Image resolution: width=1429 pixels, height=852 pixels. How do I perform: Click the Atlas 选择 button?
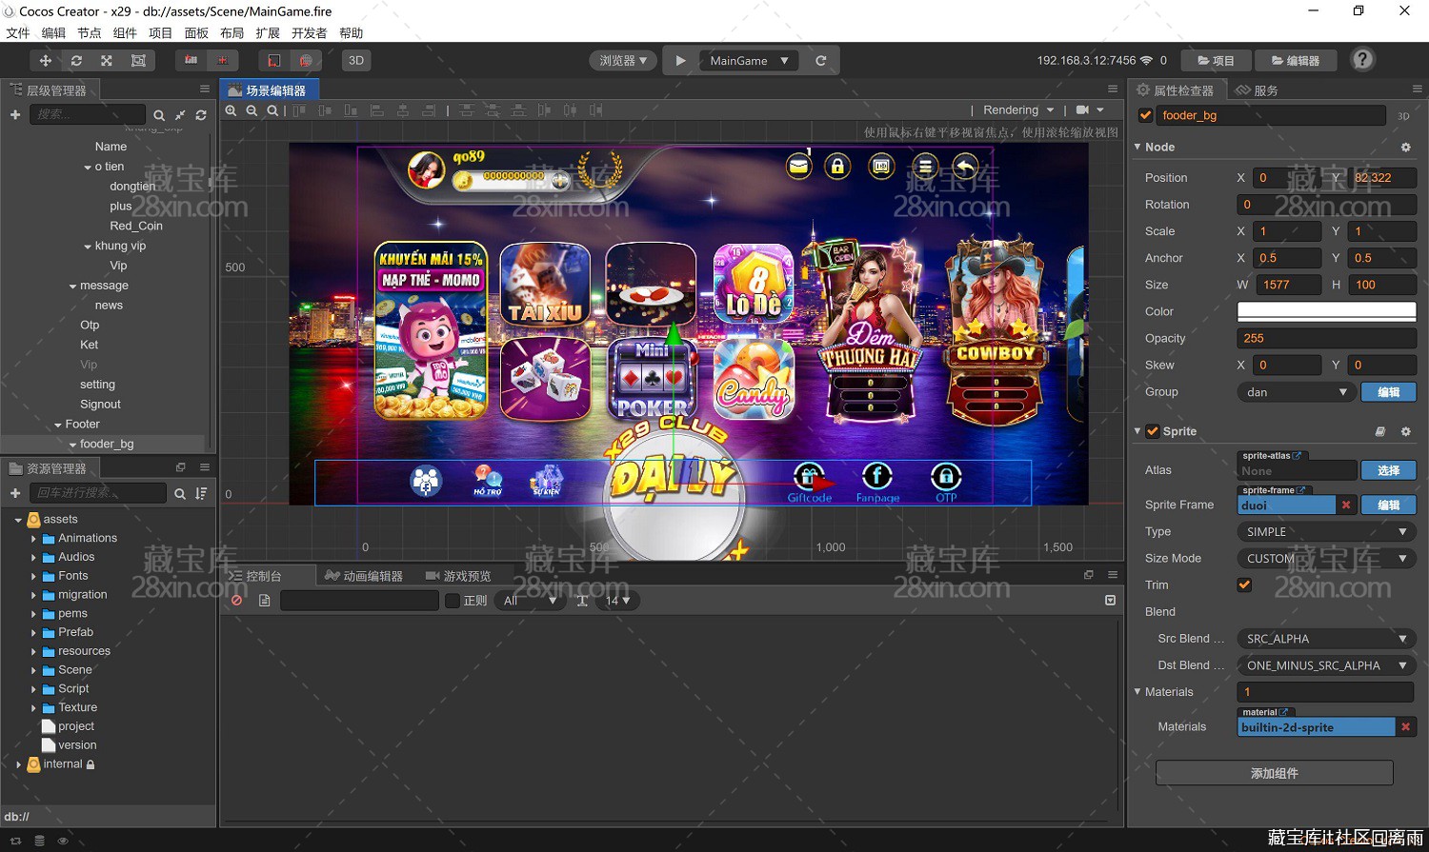point(1389,470)
